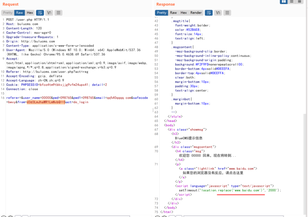Select side-by-side layout icon

284,2
